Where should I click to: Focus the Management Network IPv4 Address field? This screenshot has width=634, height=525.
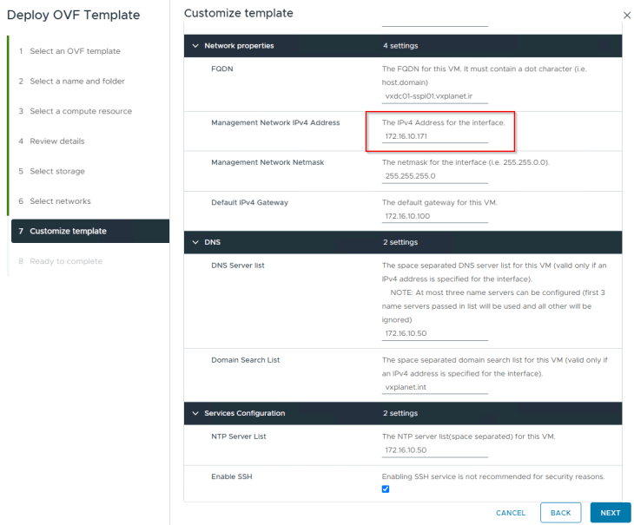435,136
